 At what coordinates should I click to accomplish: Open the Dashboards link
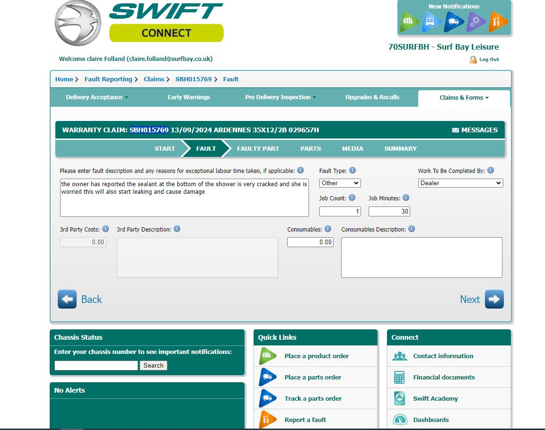coord(431,420)
